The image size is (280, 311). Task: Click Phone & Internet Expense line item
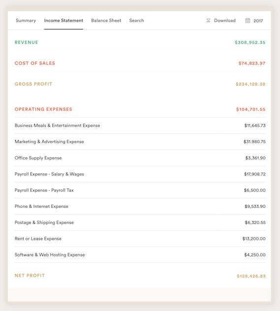pos(140,206)
